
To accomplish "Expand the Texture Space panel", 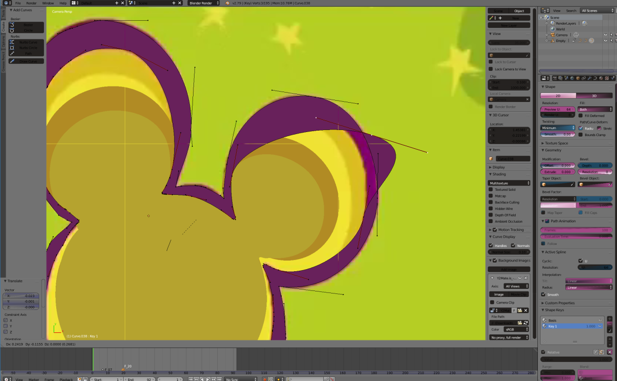I will coord(555,143).
